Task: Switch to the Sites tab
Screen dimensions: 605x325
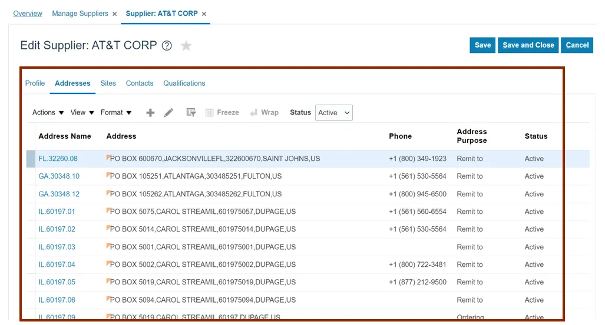Action: (108, 83)
